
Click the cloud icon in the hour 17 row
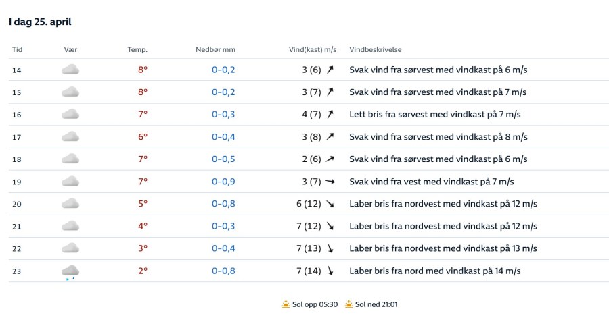pos(70,137)
